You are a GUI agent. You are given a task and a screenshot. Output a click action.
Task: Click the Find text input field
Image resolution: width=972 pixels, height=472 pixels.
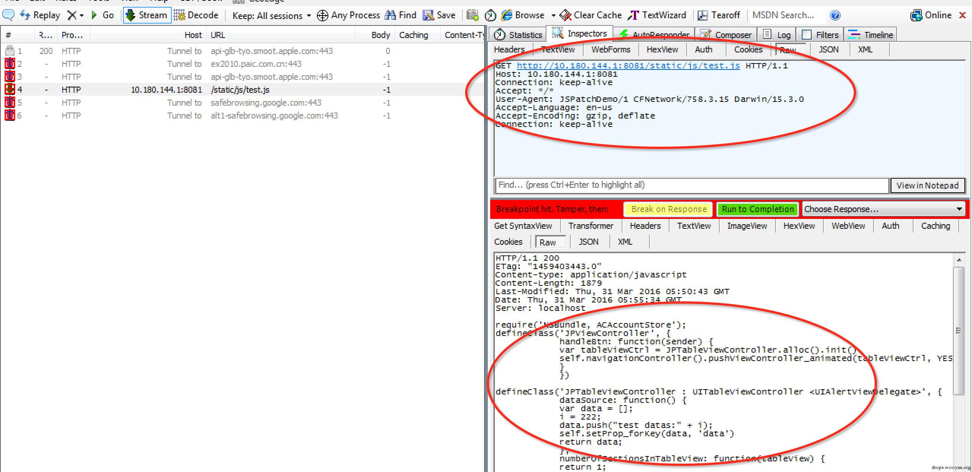click(692, 185)
